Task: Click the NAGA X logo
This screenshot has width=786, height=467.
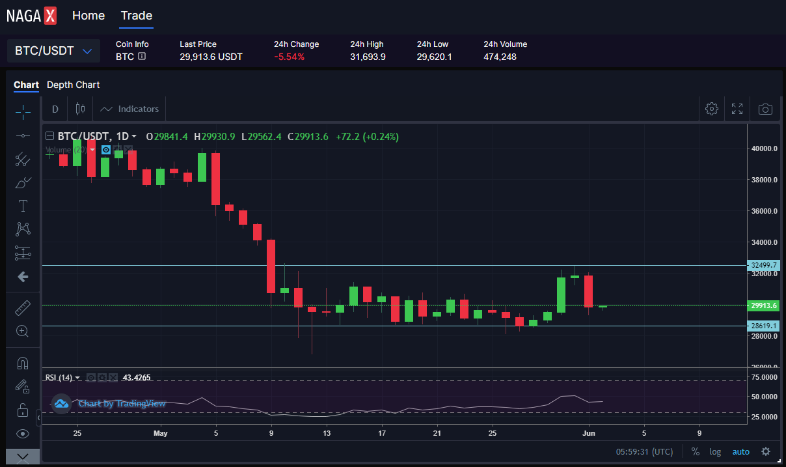Action: (x=31, y=16)
